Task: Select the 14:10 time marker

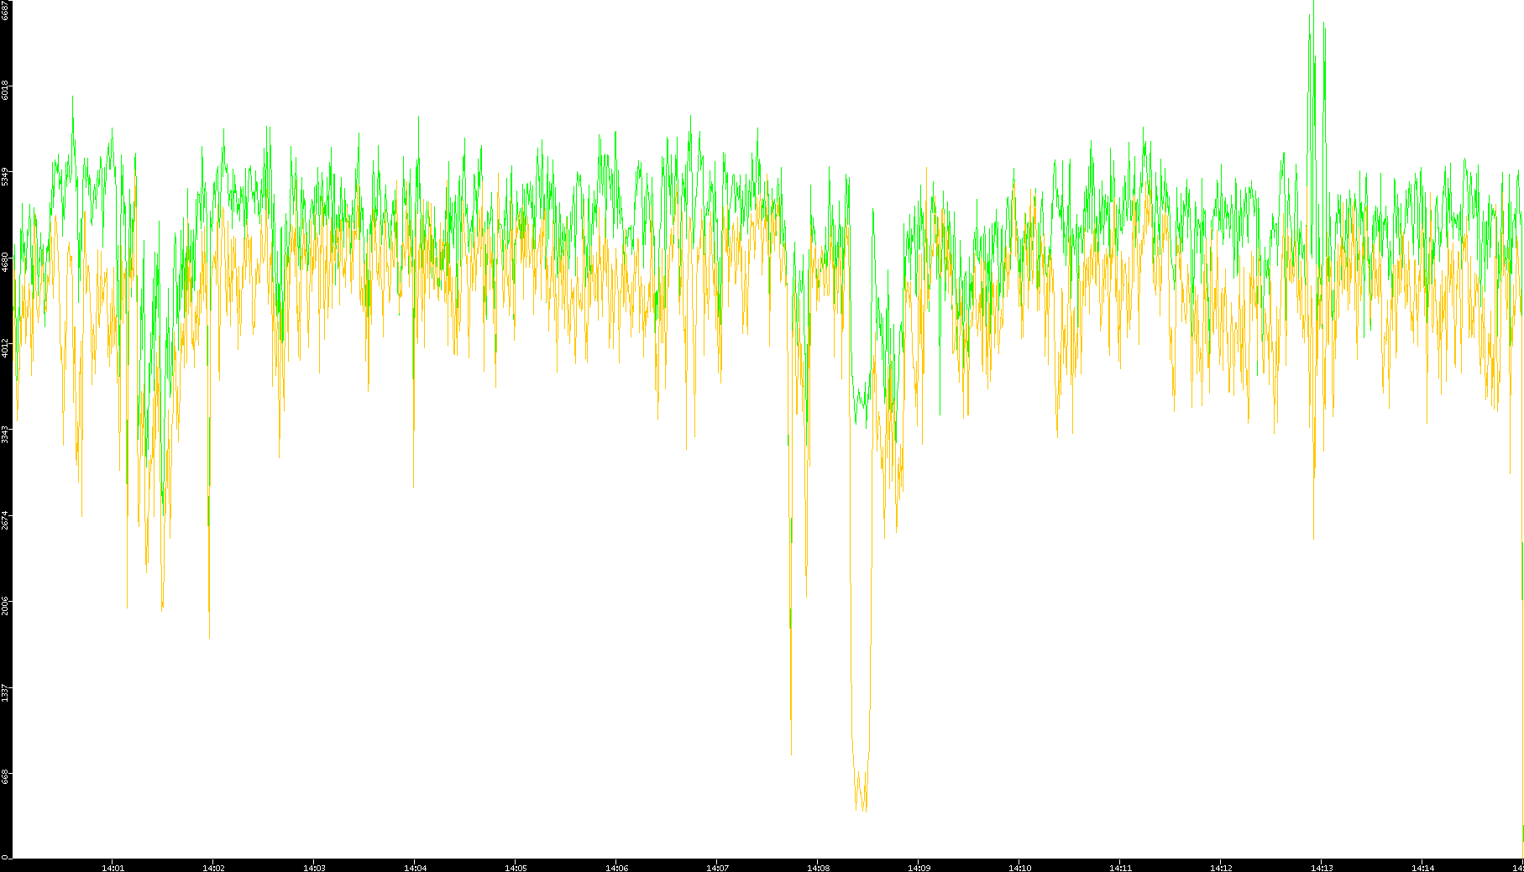Action: pos(1019,867)
